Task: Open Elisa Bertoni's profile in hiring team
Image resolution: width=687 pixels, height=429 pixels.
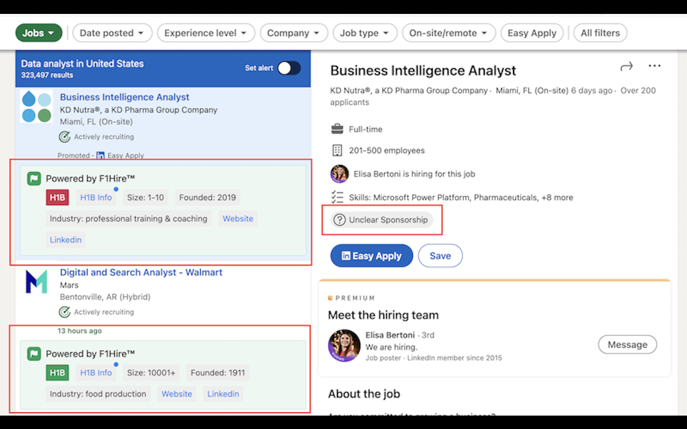Action: (x=390, y=335)
